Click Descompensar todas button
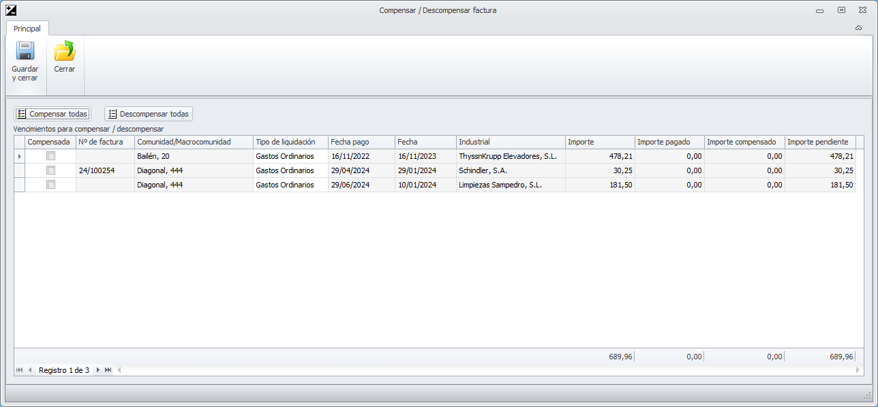This screenshot has width=878, height=407. (x=149, y=114)
